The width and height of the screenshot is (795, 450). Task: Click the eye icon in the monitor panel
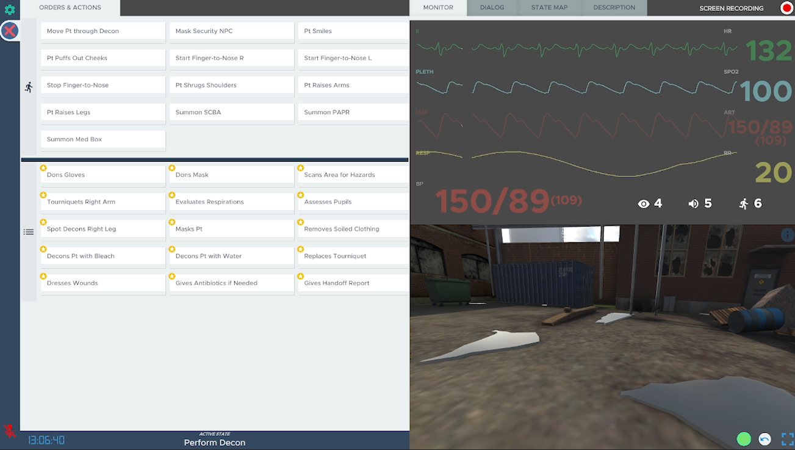point(644,204)
